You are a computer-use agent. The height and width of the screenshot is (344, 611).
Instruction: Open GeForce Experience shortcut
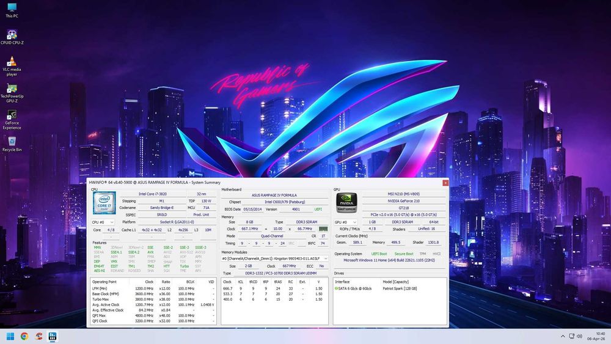(12, 120)
